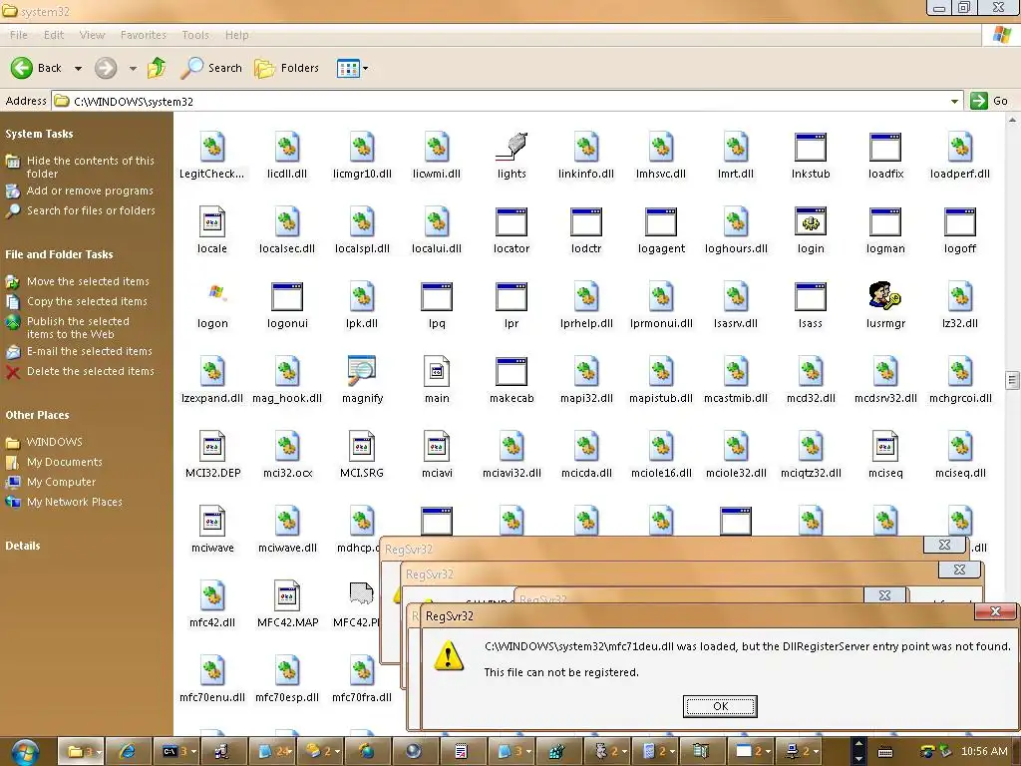Open the Edit menu
The width and height of the screenshot is (1021, 766).
[x=54, y=35]
